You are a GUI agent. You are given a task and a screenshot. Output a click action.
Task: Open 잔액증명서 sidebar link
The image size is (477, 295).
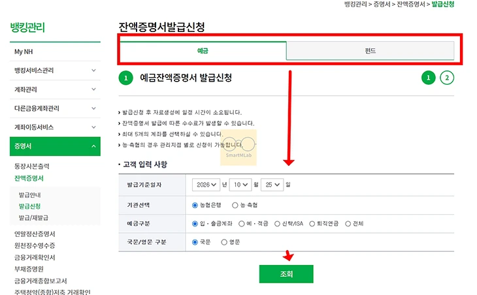pyautogui.click(x=29, y=178)
